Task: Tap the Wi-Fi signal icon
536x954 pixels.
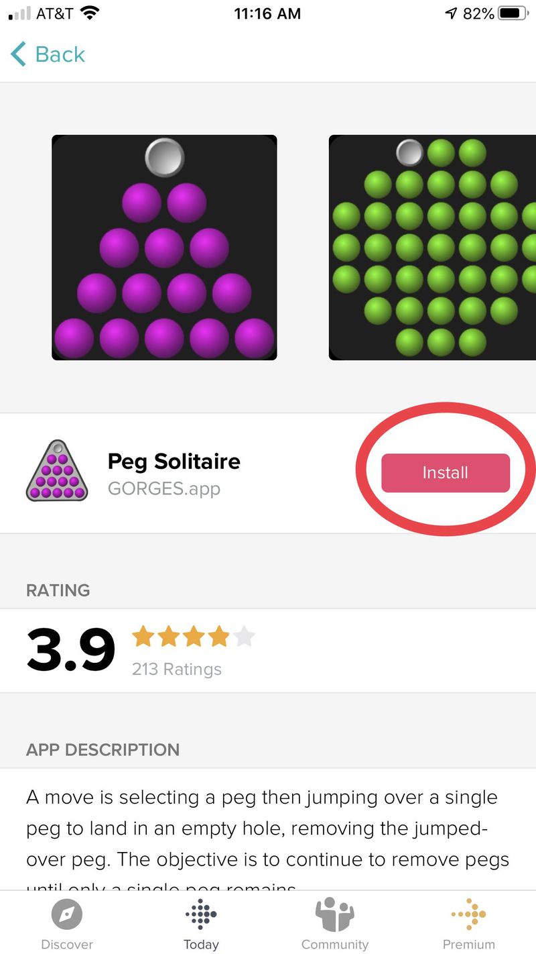Action: tap(88, 13)
